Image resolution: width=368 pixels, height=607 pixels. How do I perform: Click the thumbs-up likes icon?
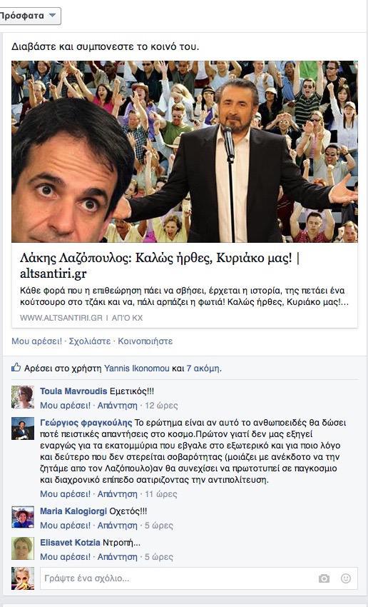16,367
